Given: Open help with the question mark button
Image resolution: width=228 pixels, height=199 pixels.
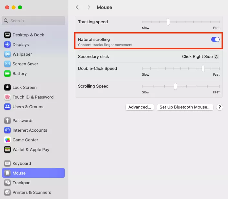Looking at the screenshot, I should coord(220,108).
